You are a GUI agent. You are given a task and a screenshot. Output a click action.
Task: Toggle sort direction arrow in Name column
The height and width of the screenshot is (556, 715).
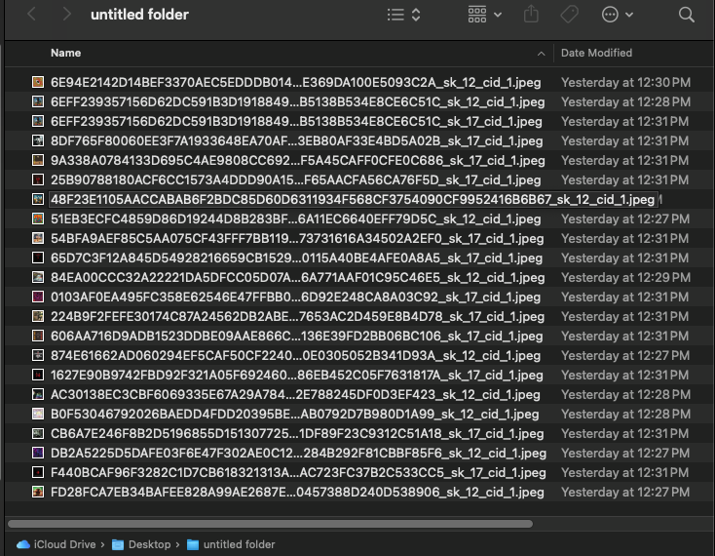tap(541, 54)
